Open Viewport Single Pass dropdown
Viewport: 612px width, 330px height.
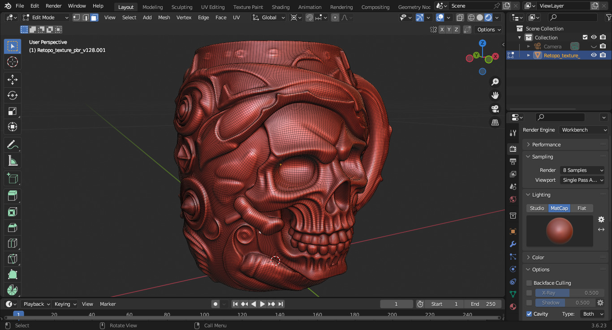(x=582, y=180)
